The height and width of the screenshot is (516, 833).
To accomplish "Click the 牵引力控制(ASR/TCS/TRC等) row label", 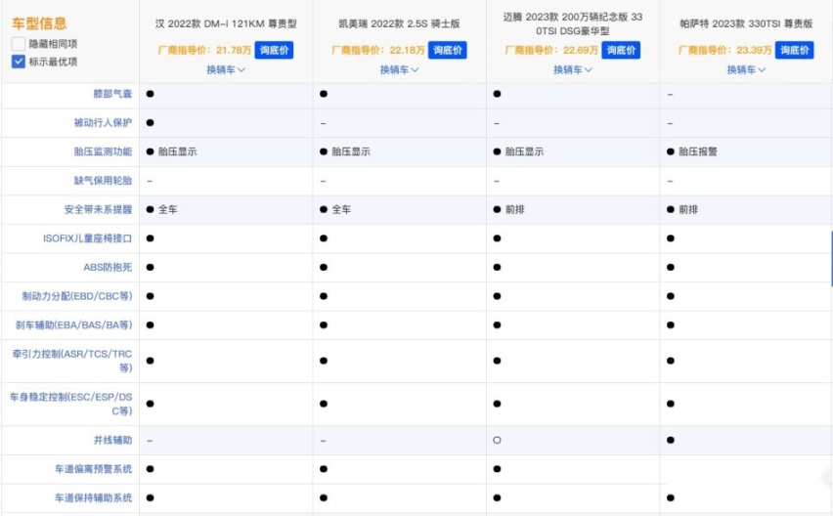I will pyautogui.click(x=72, y=361).
